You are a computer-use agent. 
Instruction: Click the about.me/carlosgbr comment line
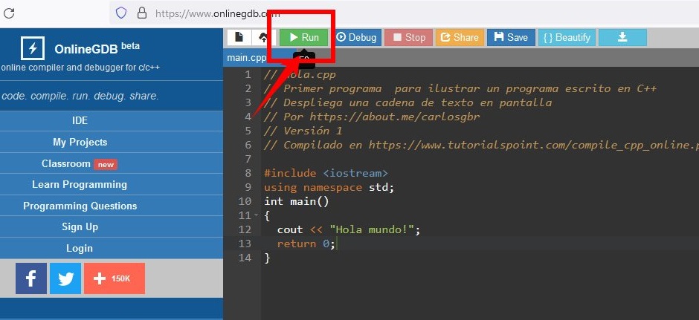[x=372, y=117]
